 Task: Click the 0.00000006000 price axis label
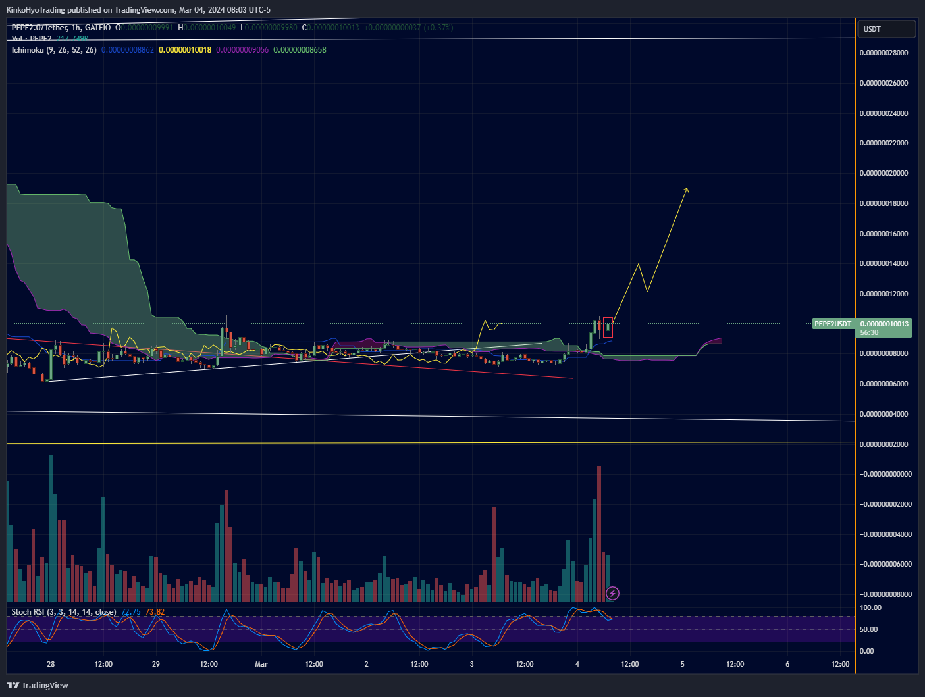pyautogui.click(x=884, y=384)
